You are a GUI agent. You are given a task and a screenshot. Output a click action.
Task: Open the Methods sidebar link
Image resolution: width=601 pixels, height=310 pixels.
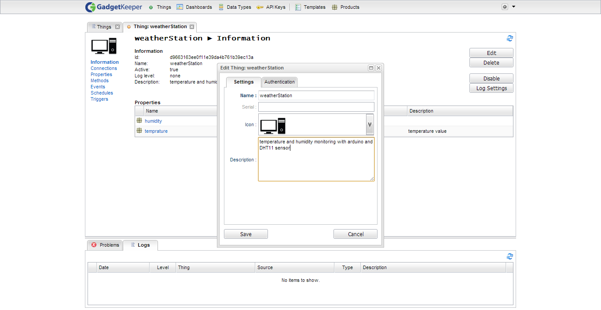point(99,80)
